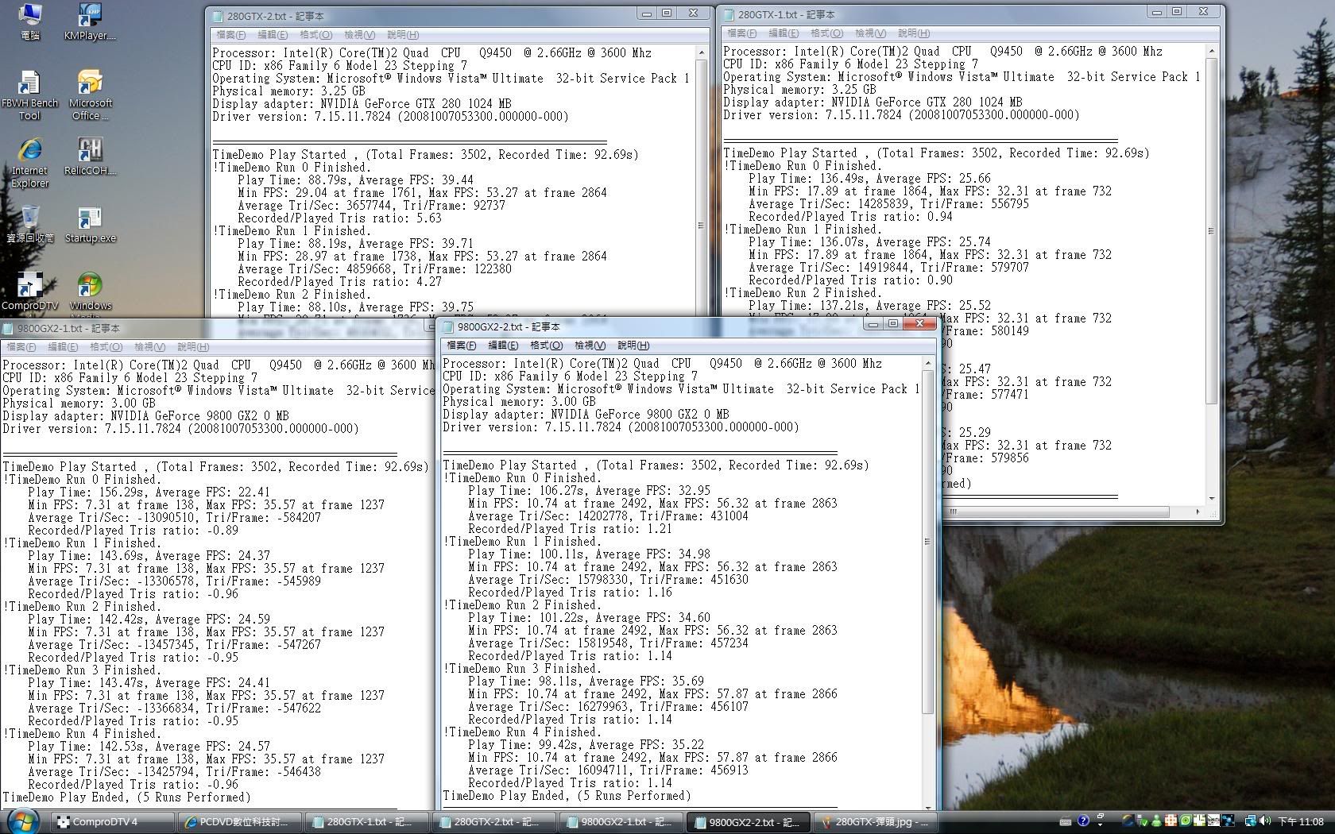Image resolution: width=1335 pixels, height=834 pixels.
Task: Open 格式(O) menu in 9800GX2-2.txt window
Action: tap(546, 346)
